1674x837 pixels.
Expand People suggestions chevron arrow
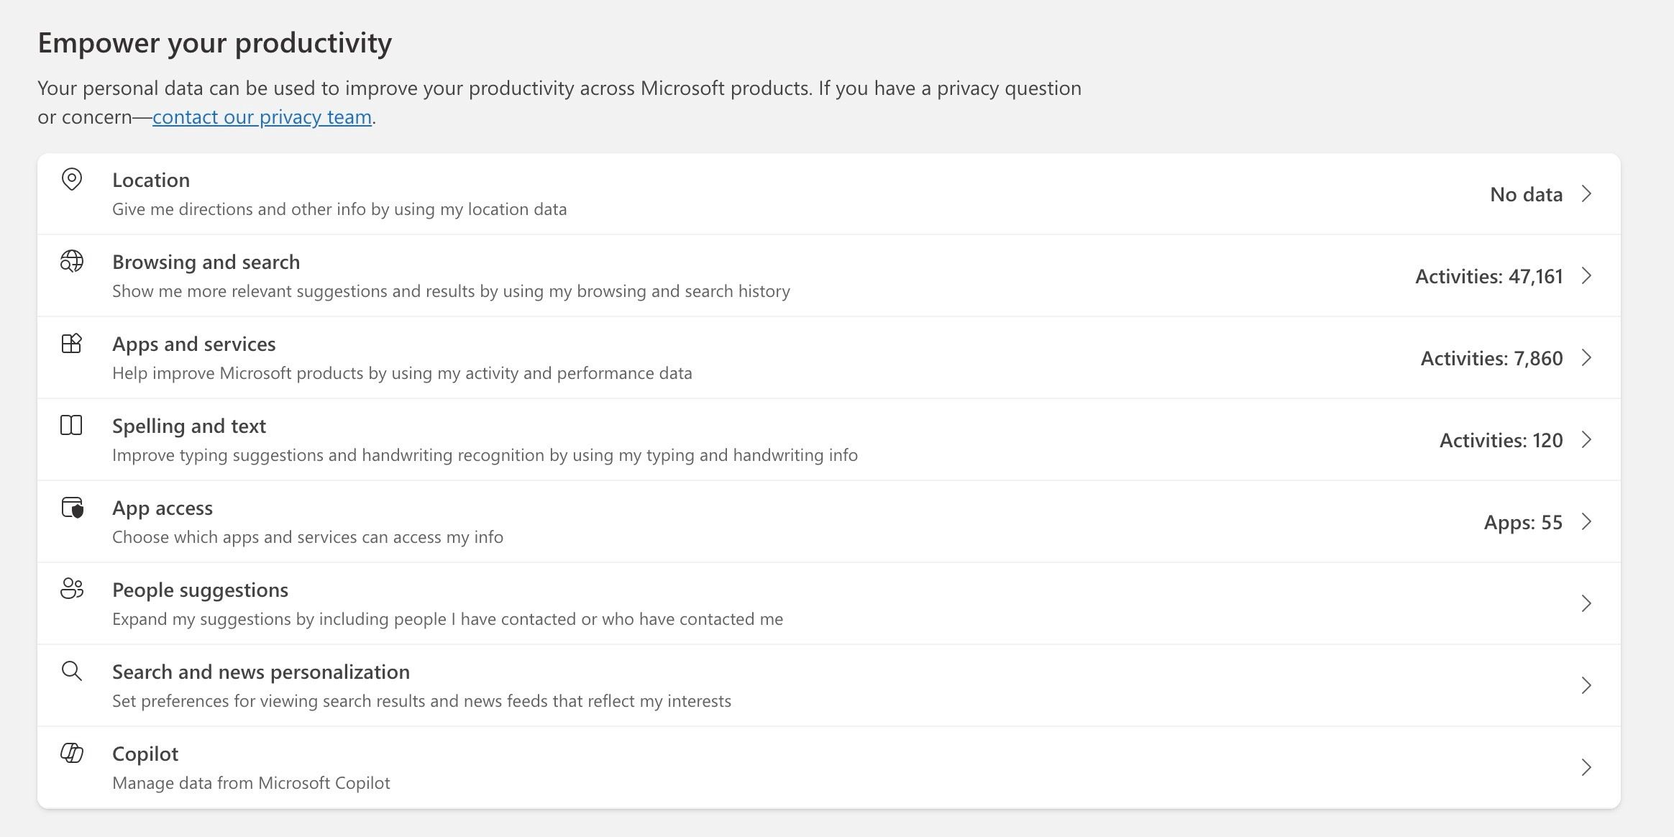[1586, 604]
